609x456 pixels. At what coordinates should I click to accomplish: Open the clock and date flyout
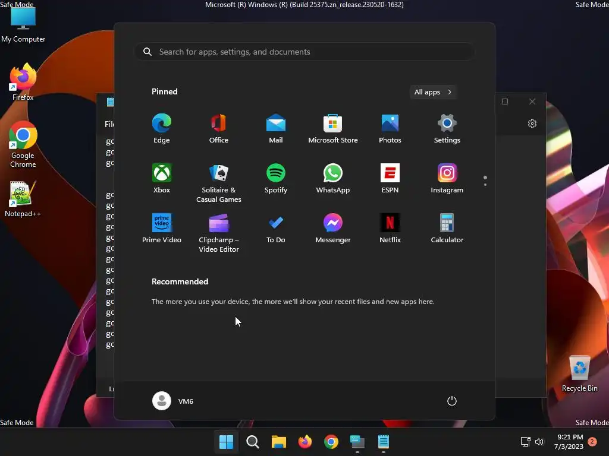coord(569,442)
